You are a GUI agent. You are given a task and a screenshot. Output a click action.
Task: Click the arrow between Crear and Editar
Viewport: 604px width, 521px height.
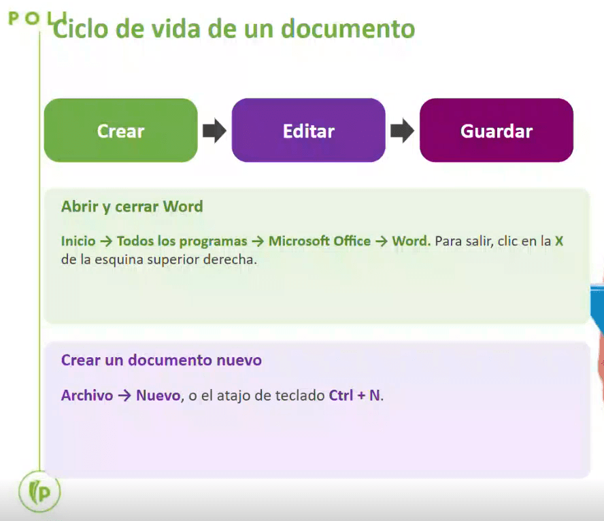(x=214, y=131)
